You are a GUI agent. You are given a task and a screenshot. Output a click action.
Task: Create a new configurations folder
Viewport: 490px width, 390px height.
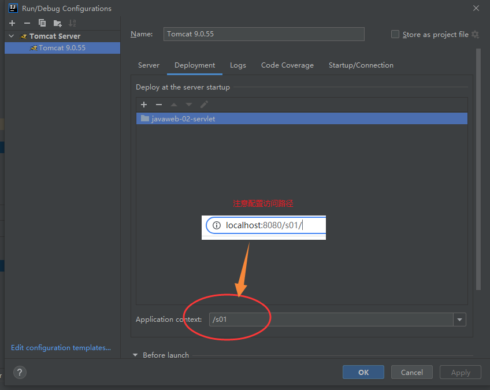57,23
